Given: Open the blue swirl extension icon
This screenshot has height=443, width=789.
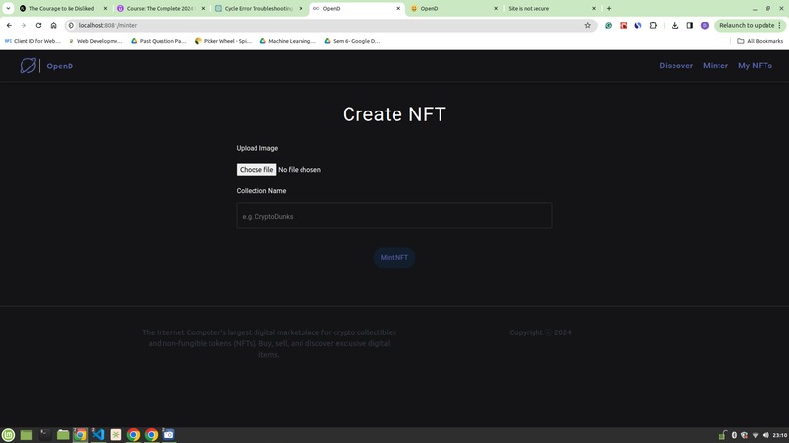Looking at the screenshot, I should [638, 25].
